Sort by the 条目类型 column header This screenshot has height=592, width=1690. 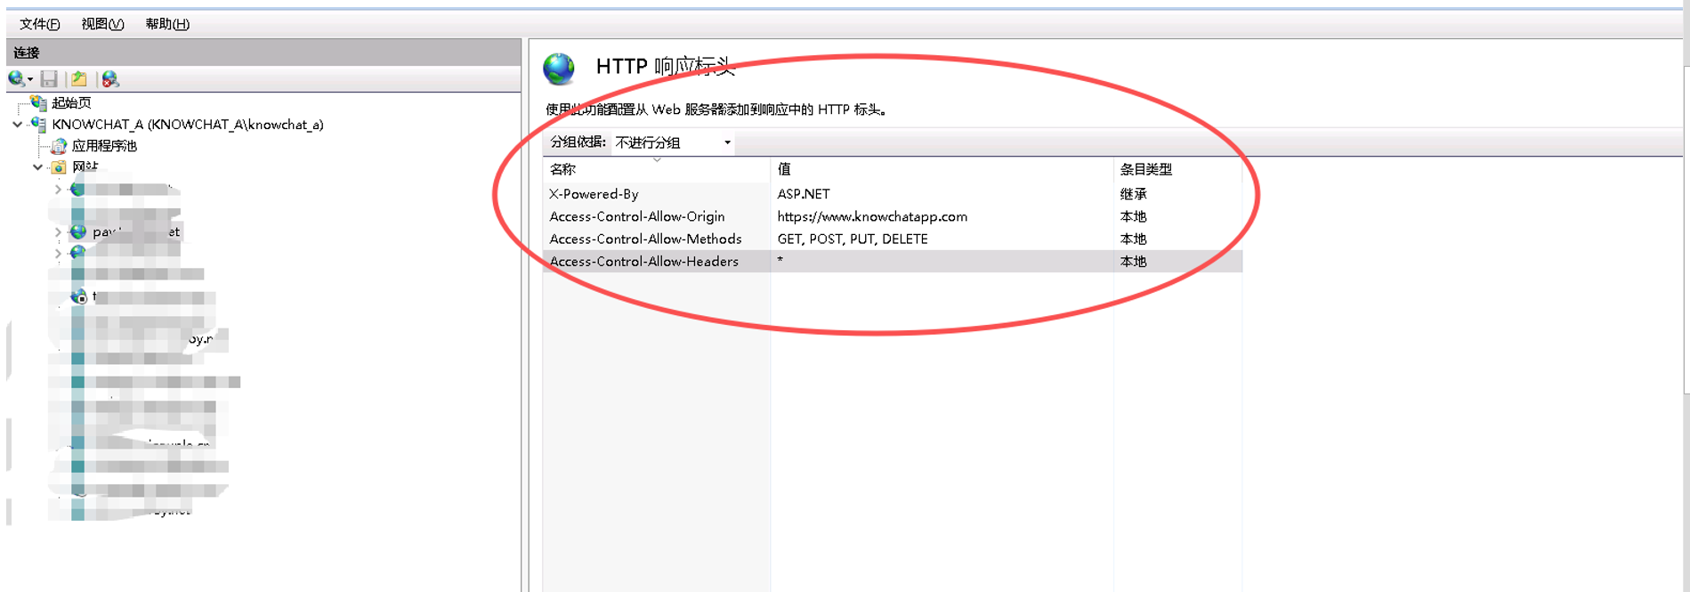(x=1177, y=169)
